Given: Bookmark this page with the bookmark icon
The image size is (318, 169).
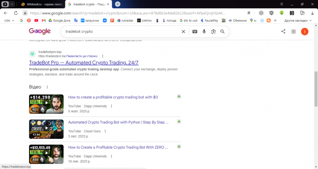Looking at the screenshot, I should pos(248,13).
